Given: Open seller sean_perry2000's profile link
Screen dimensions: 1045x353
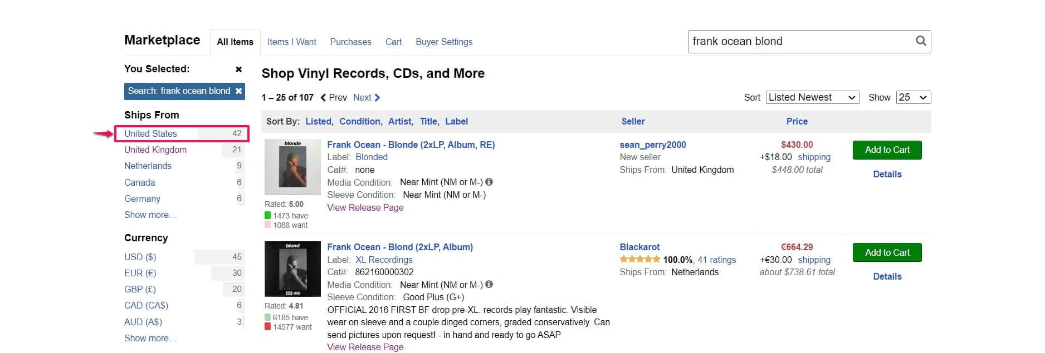Looking at the screenshot, I should pos(652,145).
